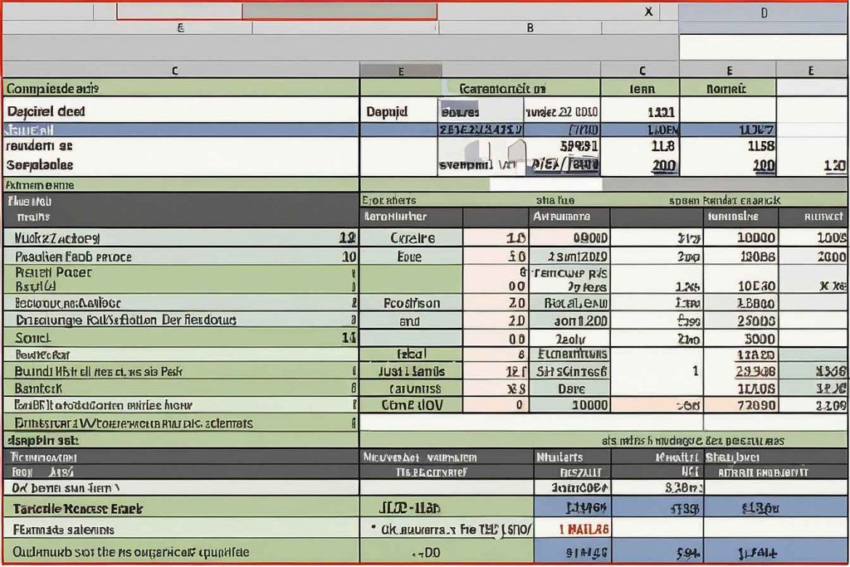Select the 'Cüne IIOV' cell
Screen dimensions: 850x567
[412, 405]
